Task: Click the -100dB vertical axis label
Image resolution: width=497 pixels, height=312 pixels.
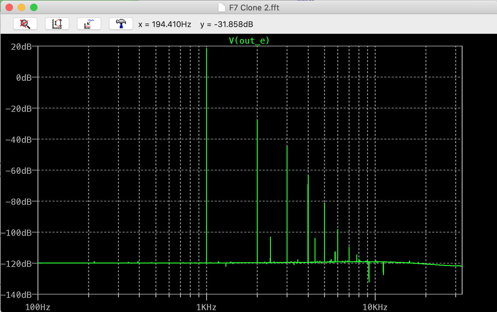Action: click(16, 233)
